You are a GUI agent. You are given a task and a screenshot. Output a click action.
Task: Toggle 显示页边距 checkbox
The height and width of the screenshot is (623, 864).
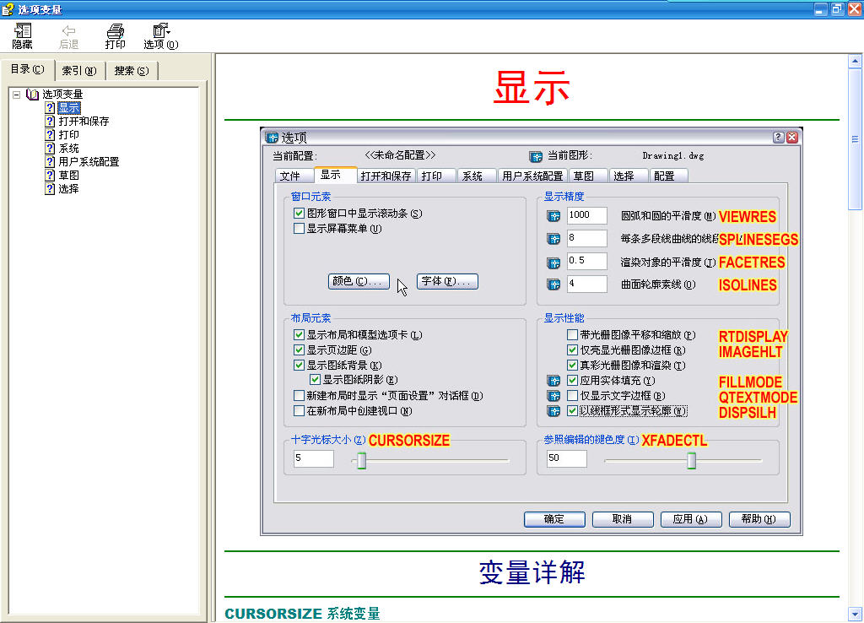(x=300, y=350)
